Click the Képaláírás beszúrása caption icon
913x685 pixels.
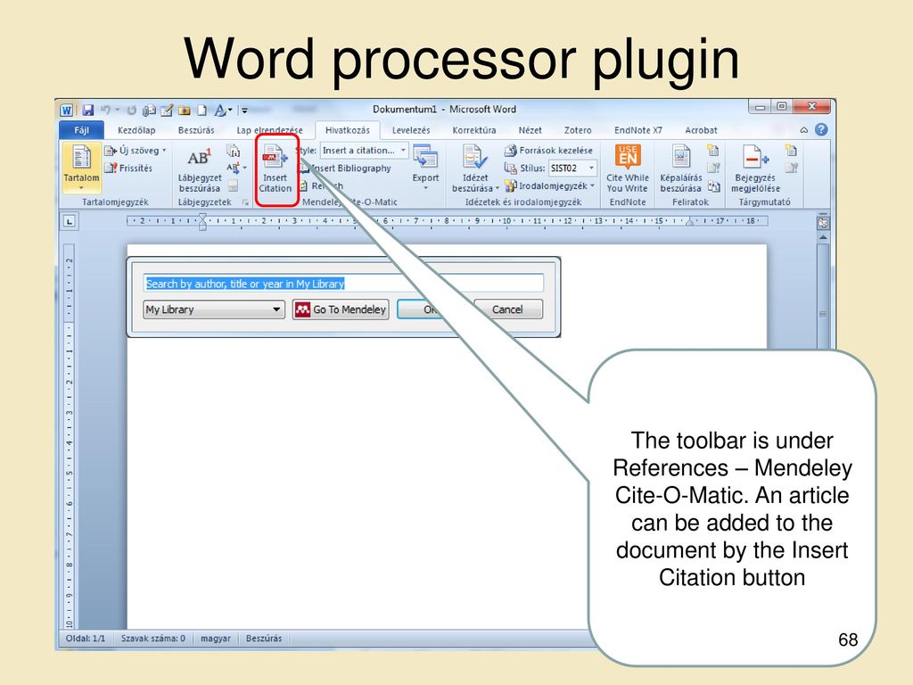click(680, 157)
